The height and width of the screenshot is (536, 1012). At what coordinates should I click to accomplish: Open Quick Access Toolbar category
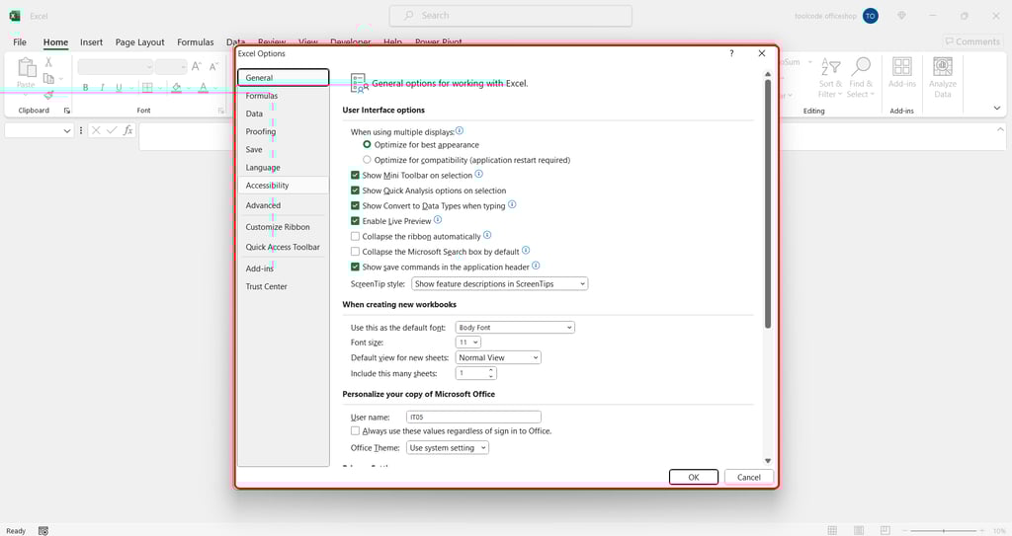point(283,247)
